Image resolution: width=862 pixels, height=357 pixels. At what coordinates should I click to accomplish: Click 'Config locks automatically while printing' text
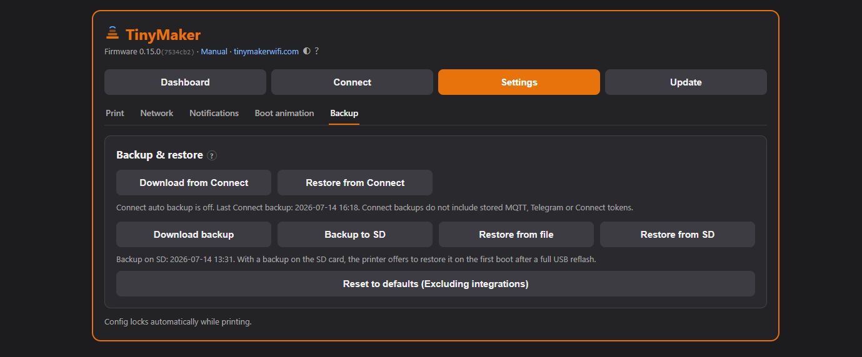coord(178,322)
